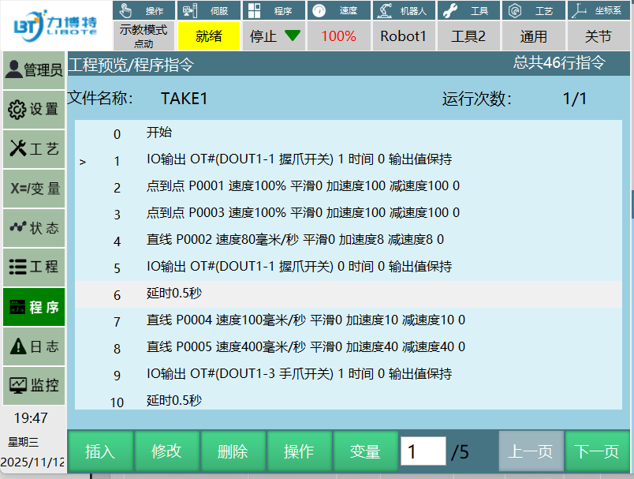Open the 监控 monitor panel
Viewport: 634px width, 479px height.
coord(33,385)
